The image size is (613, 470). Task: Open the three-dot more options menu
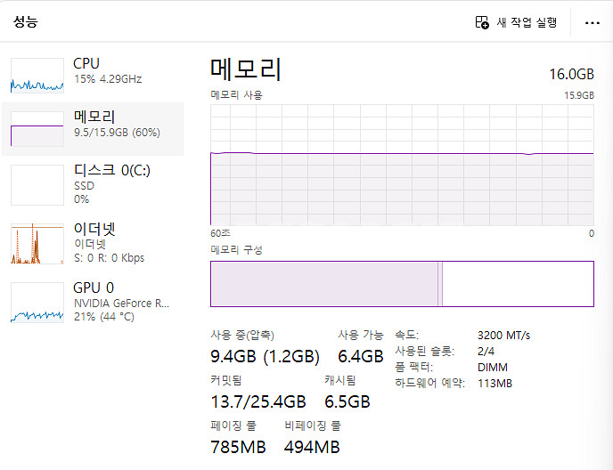tap(593, 23)
